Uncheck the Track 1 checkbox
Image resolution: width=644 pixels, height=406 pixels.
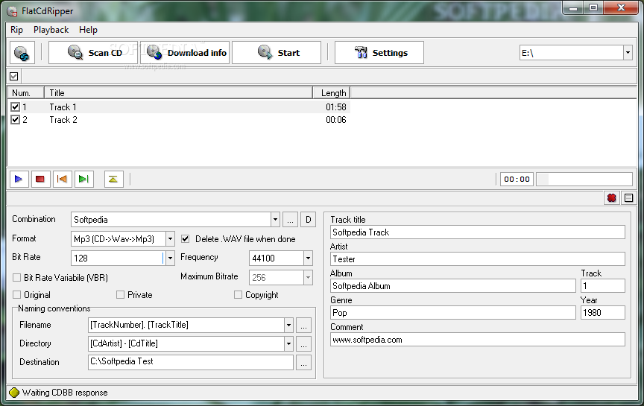tap(15, 107)
